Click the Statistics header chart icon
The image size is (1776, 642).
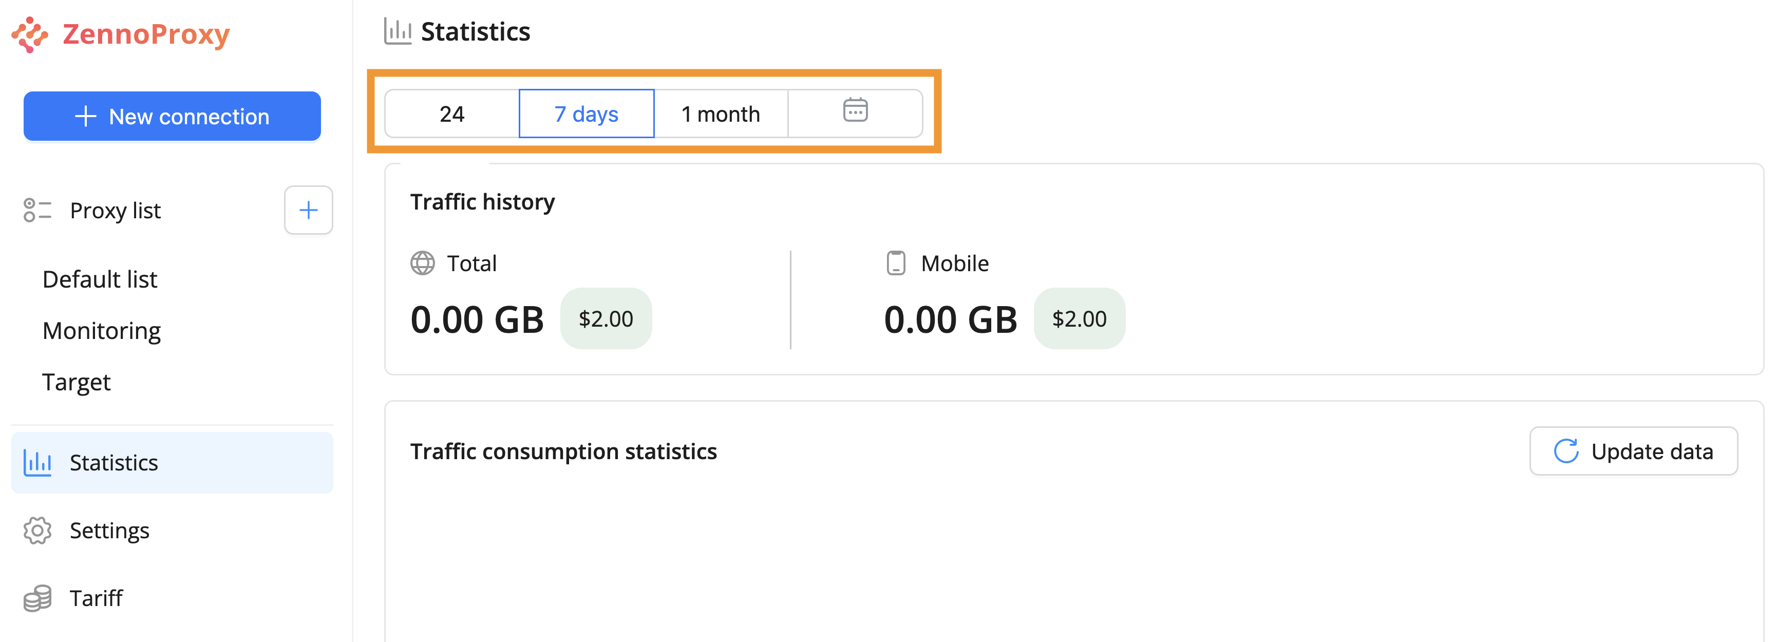[x=398, y=32]
